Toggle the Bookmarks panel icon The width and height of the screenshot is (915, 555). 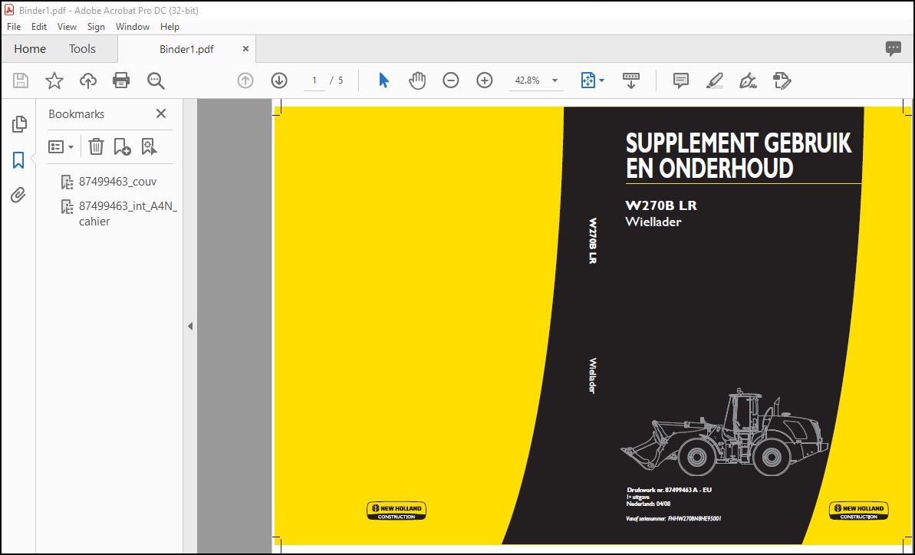pyautogui.click(x=18, y=159)
